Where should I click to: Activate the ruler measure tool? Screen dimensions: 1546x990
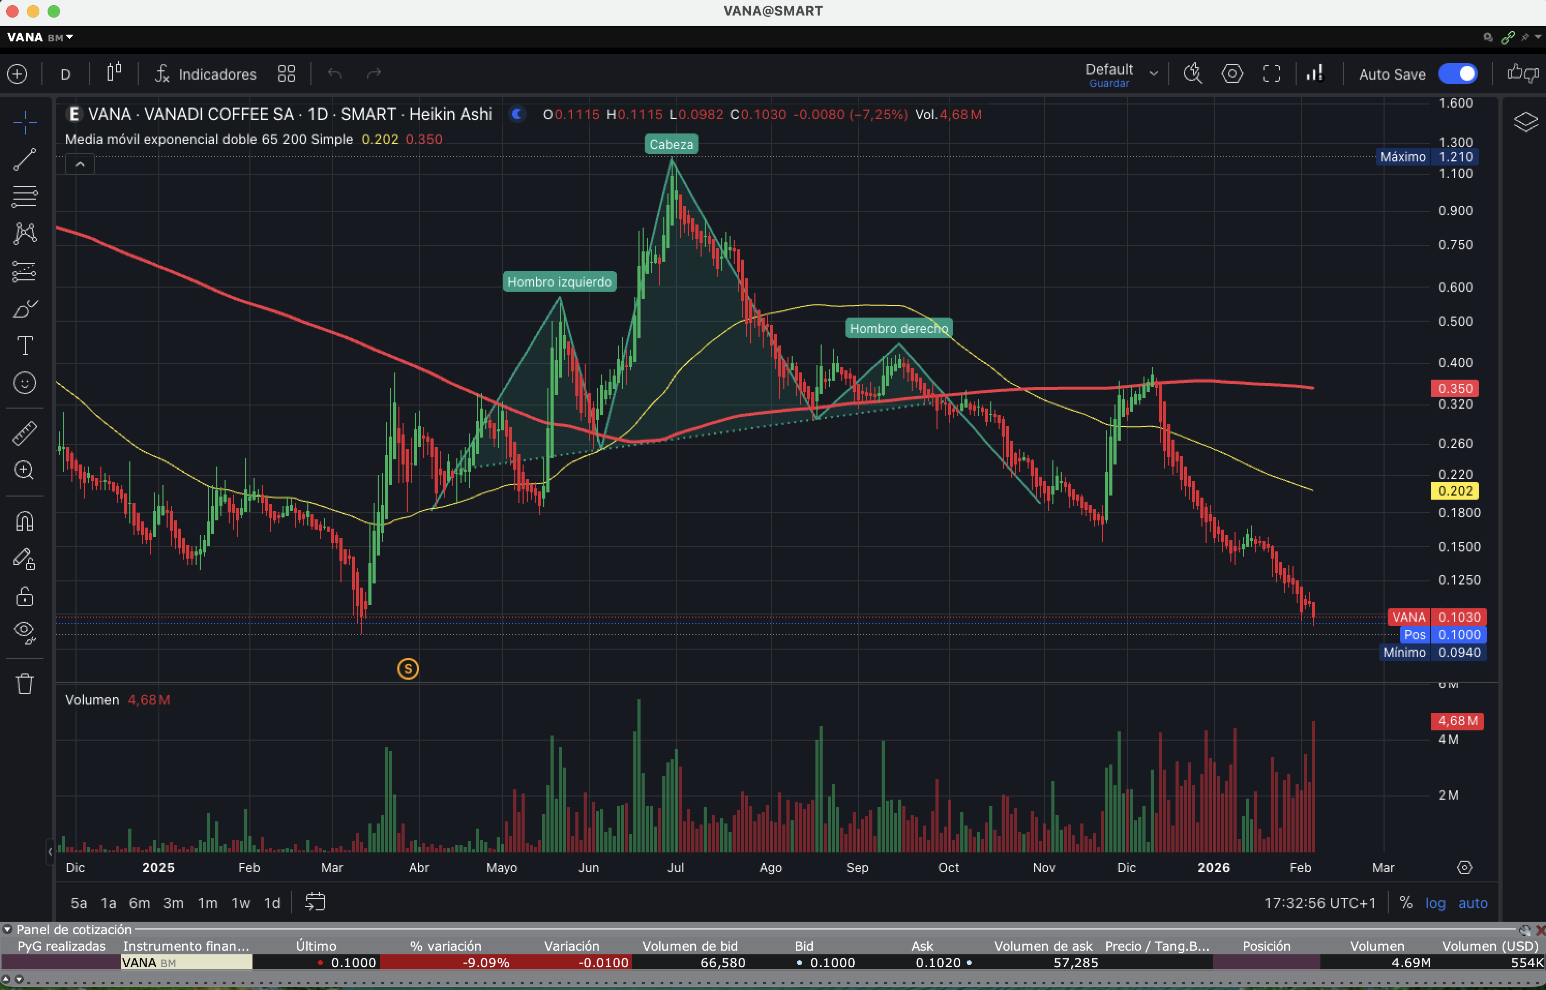pos(24,434)
